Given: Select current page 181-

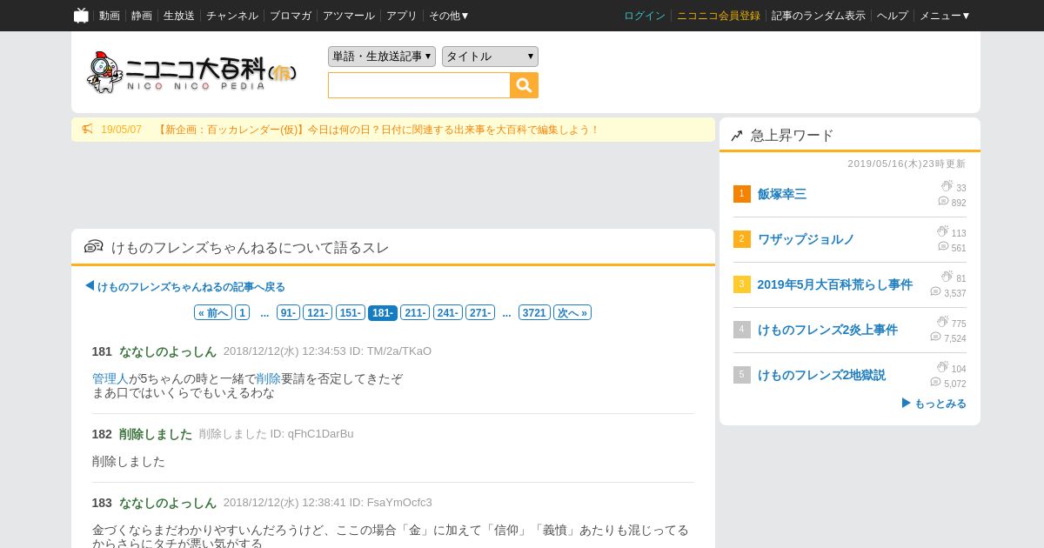Looking at the screenshot, I should (x=383, y=312).
